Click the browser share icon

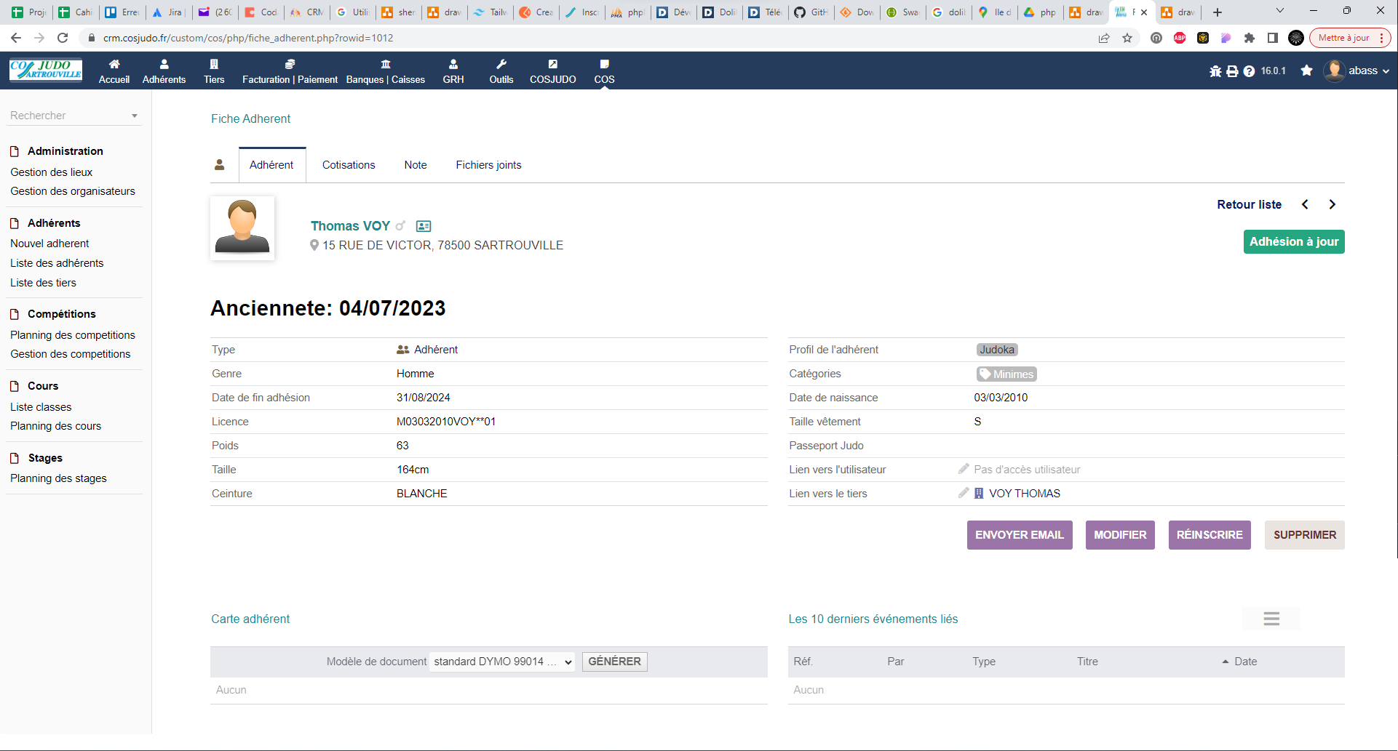pyautogui.click(x=1104, y=38)
